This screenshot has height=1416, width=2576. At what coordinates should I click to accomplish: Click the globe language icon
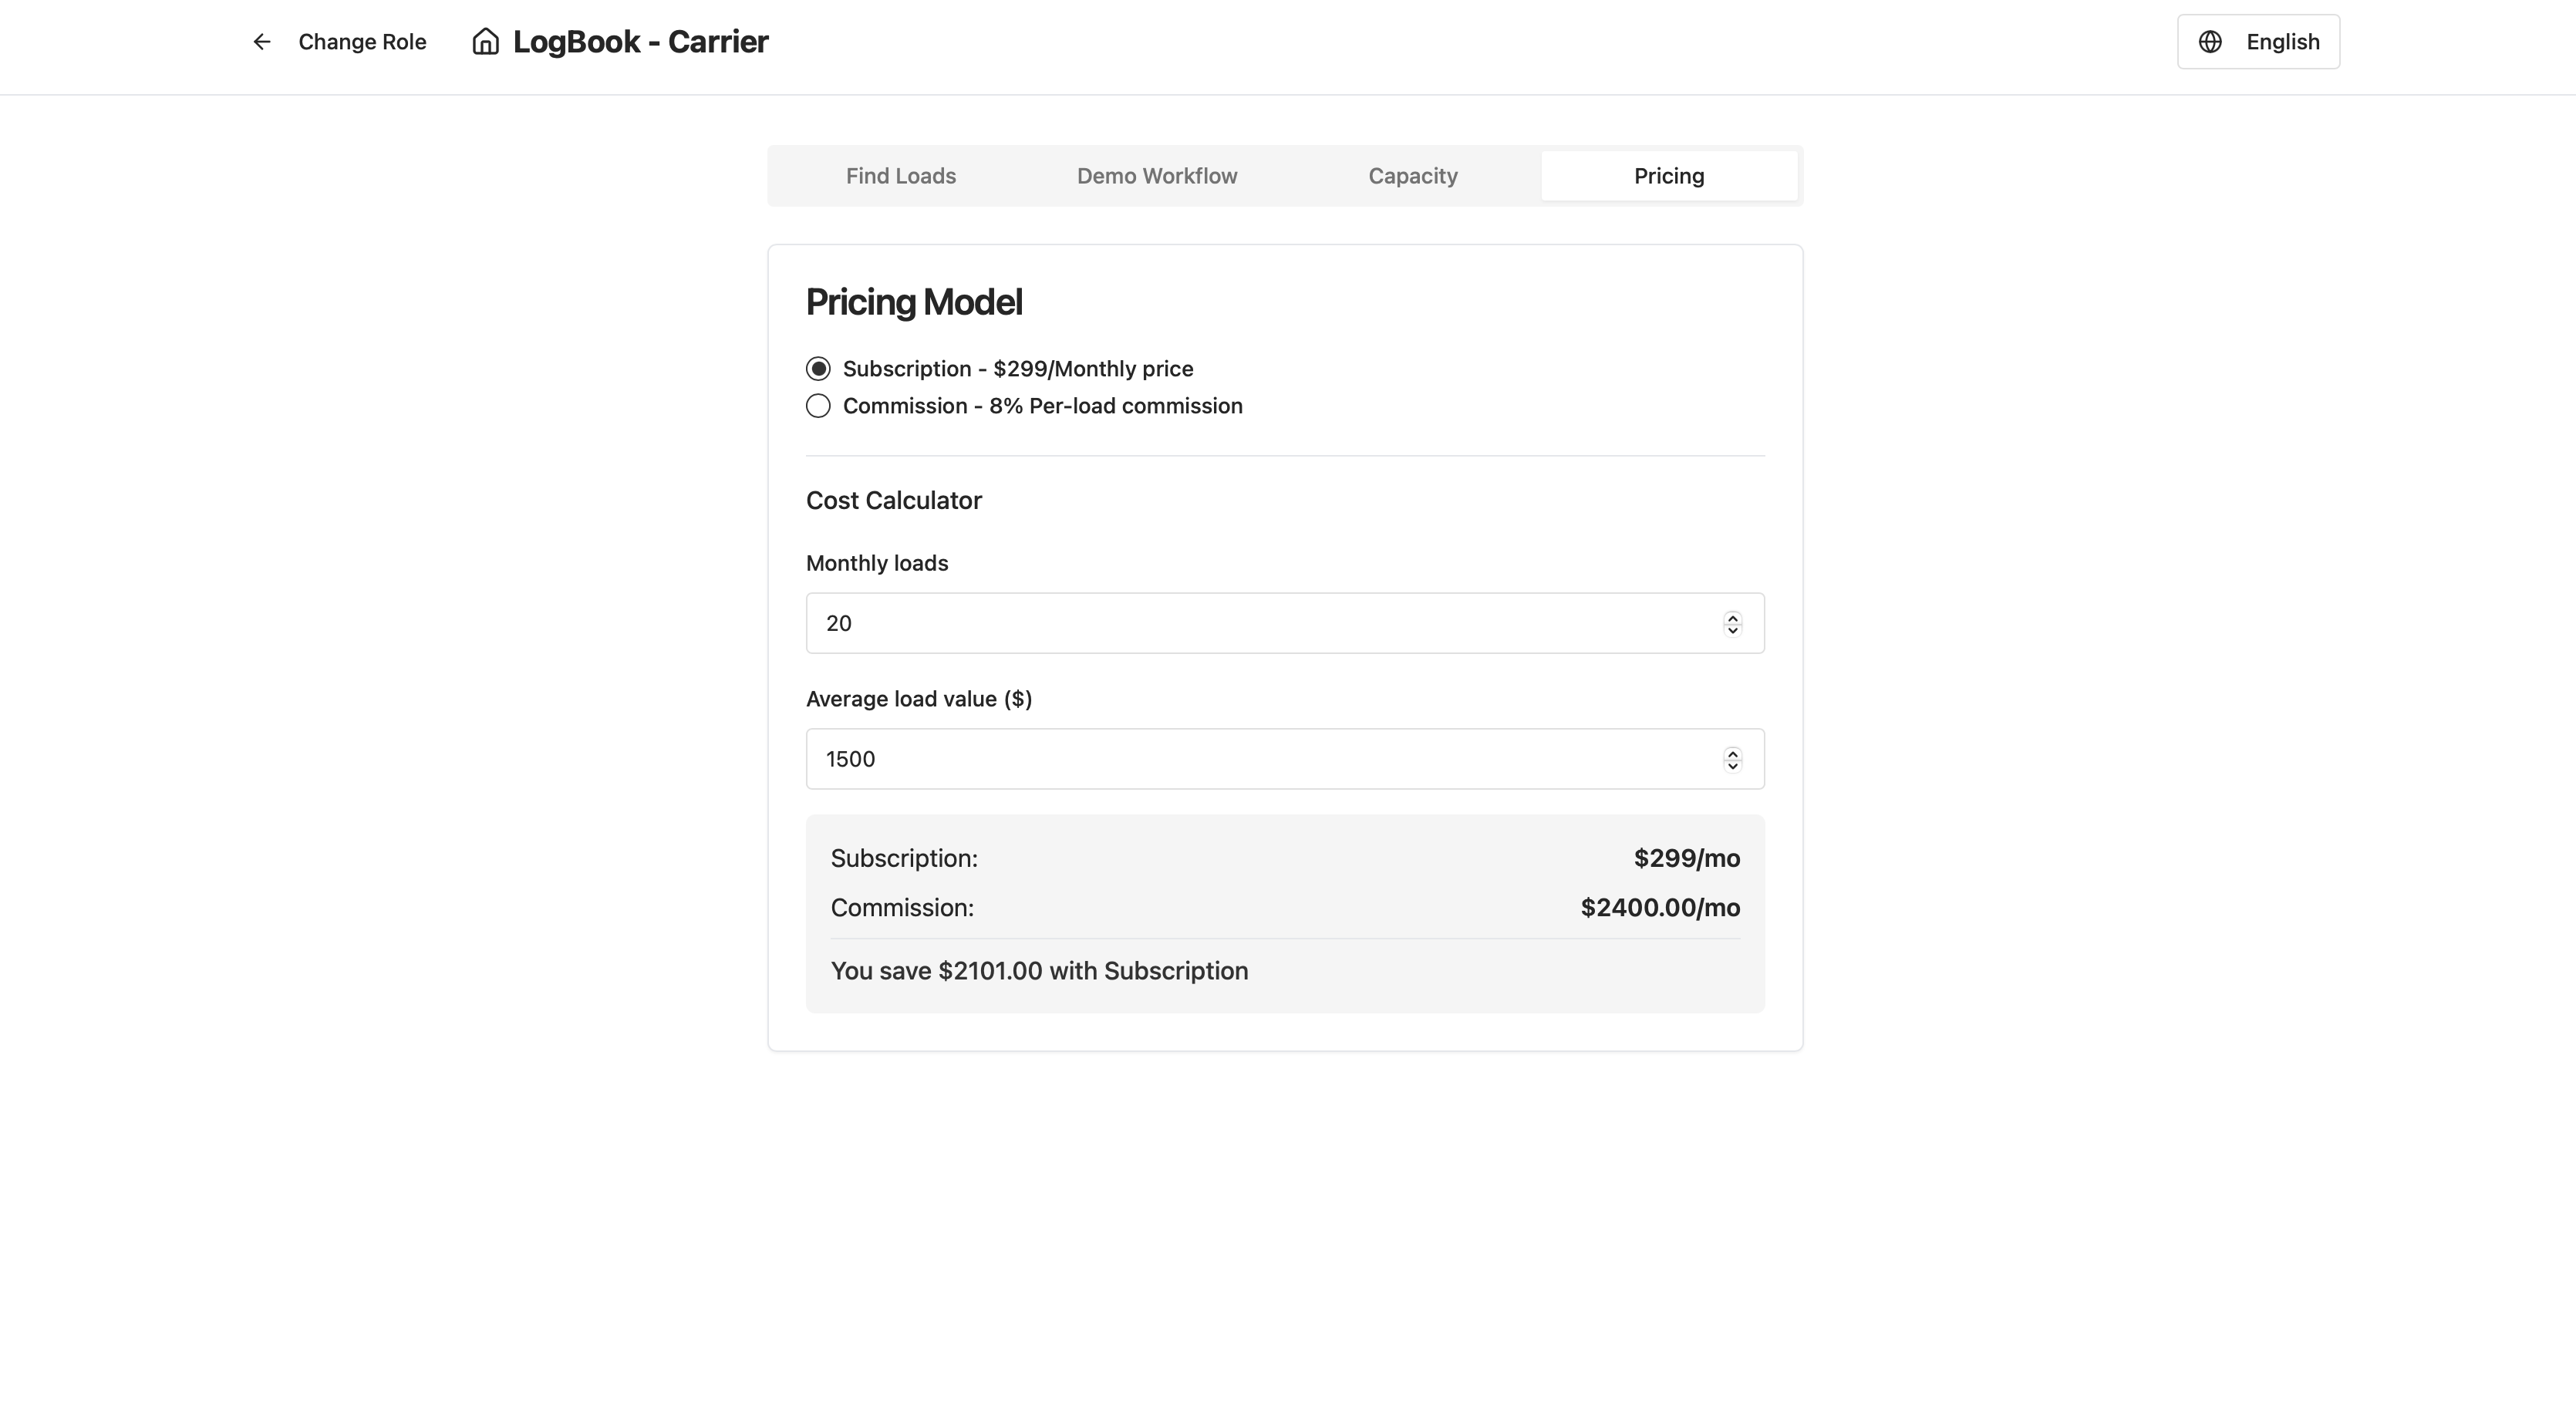[x=2210, y=42]
